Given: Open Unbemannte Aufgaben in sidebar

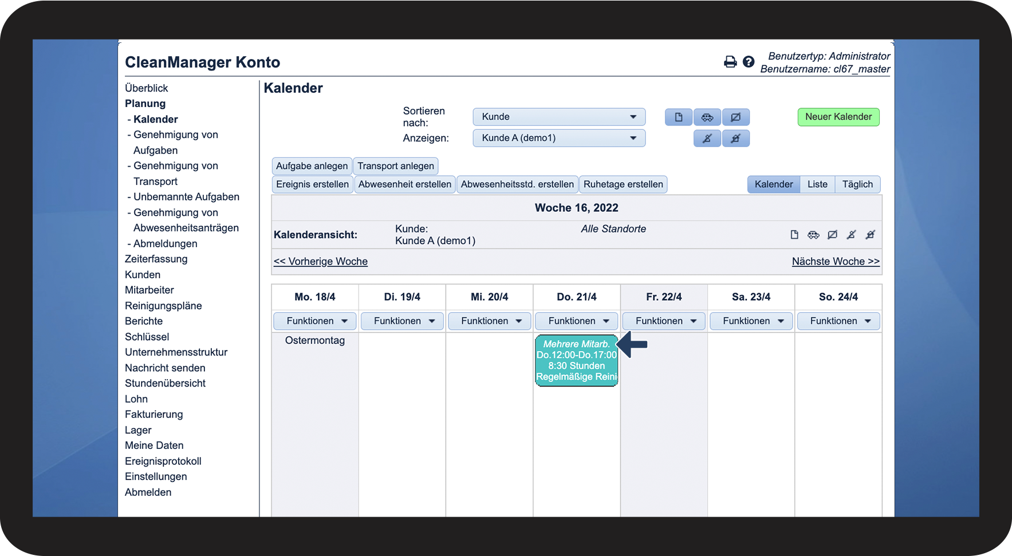Looking at the screenshot, I should click(187, 197).
